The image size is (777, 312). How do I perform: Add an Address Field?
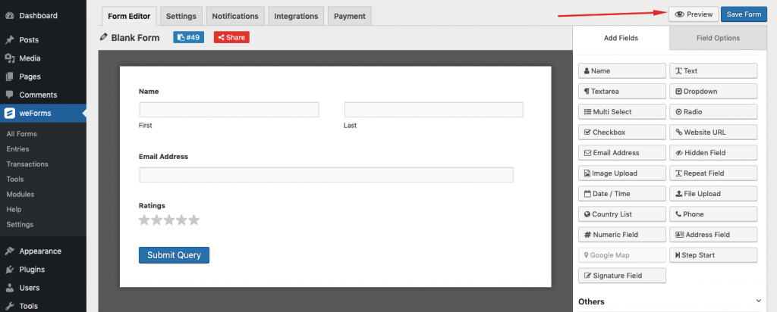click(x=713, y=235)
